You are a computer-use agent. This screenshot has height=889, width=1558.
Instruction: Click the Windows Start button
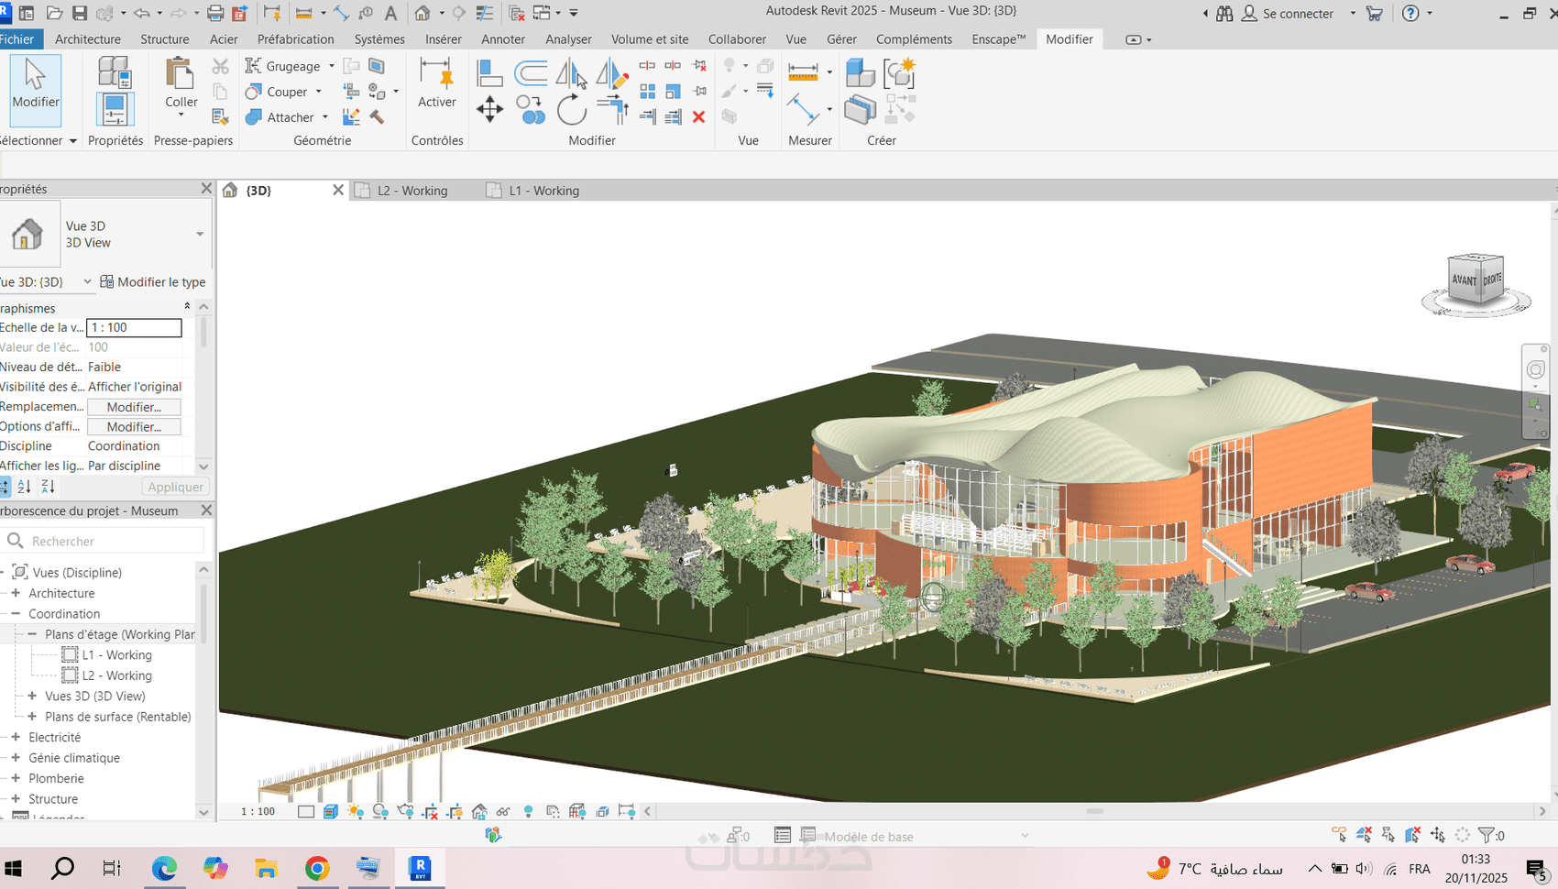13,868
